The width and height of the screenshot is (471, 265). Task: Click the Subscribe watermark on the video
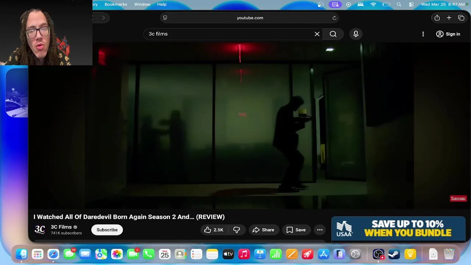click(x=458, y=199)
